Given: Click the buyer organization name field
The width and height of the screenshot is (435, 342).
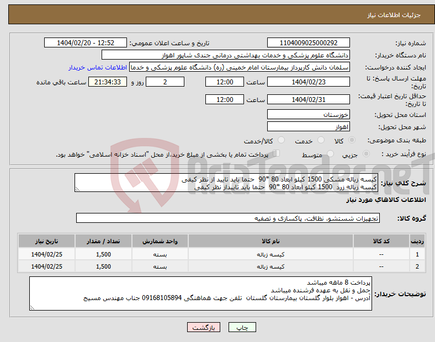Looking at the screenshot, I should pyautogui.click(x=226, y=55).
